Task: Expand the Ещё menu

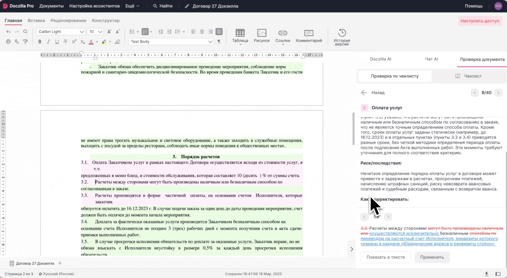Action: pyautogui.click(x=133, y=6)
